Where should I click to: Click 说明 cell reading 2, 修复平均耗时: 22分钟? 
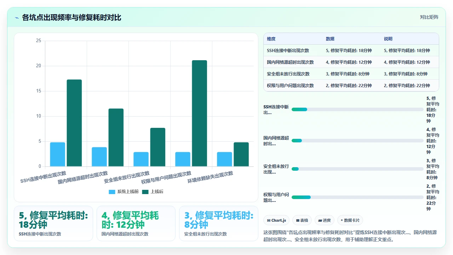(x=407, y=86)
